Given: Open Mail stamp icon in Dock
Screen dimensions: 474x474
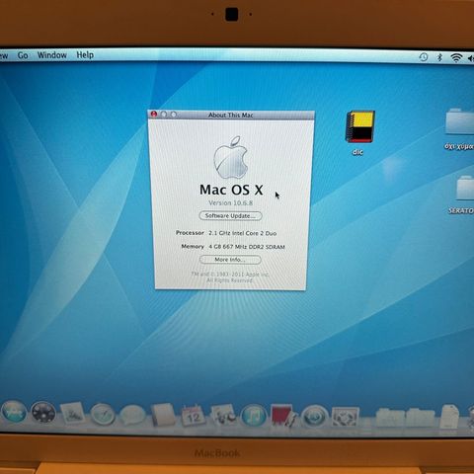Looking at the screenshot, I should click(x=72, y=413).
